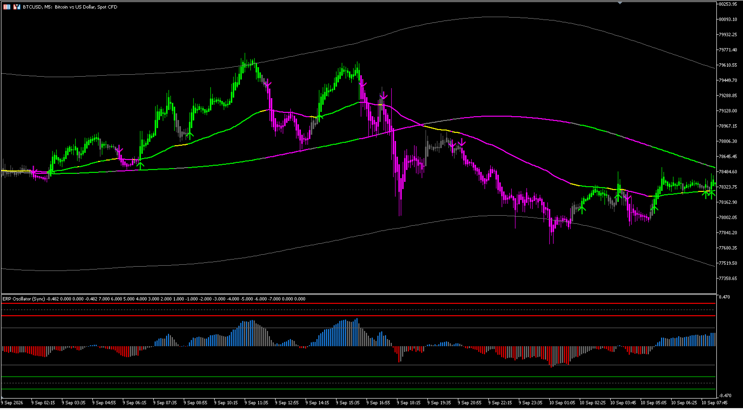The image size is (743, 410).
Task: Click the chart shift triangle marker at top
Action: point(620,3)
